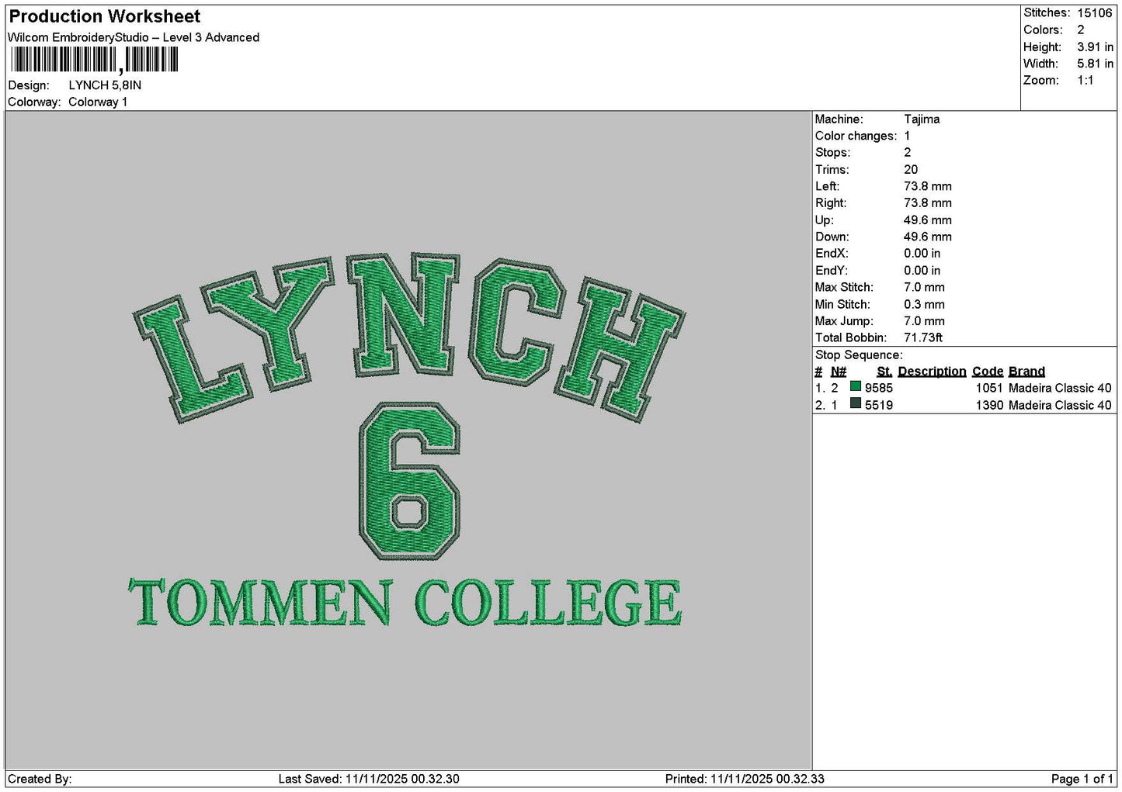The image size is (1122, 792).
Task: Click the 'Production Worksheet' title
Action: tap(105, 16)
